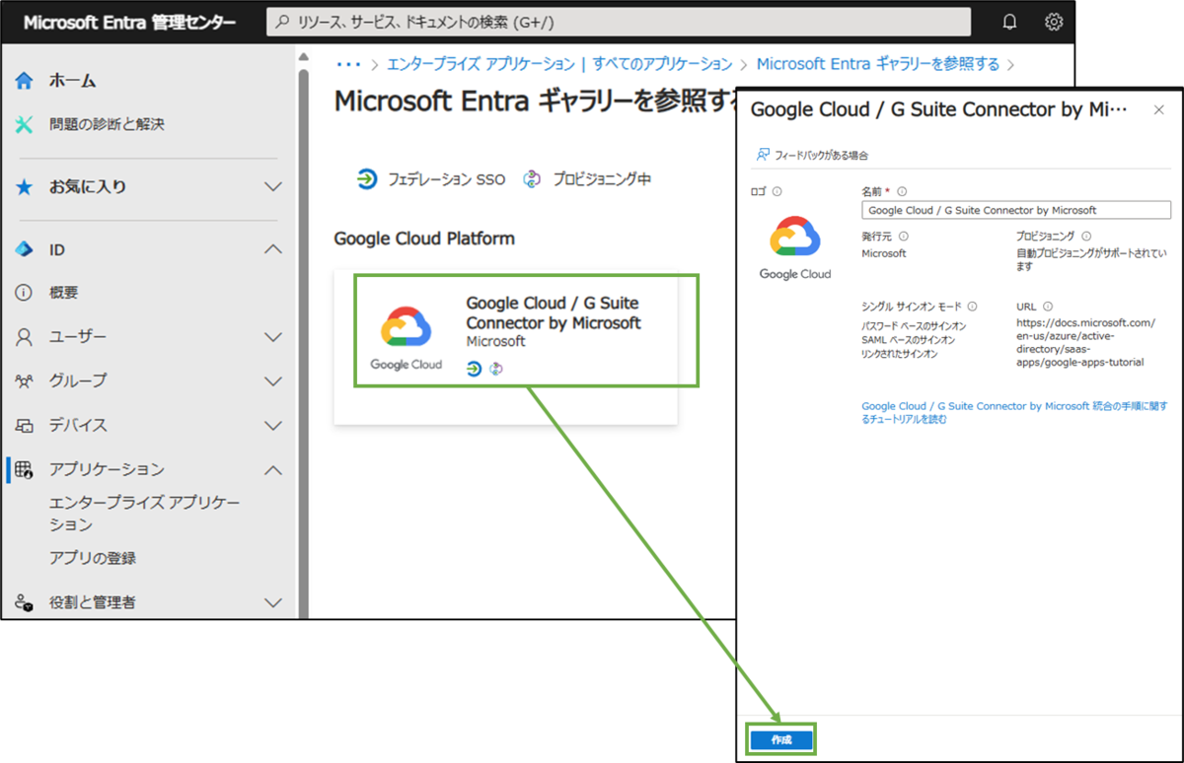Expand the デバイス chevron
This screenshot has width=1184, height=763.
(x=273, y=426)
